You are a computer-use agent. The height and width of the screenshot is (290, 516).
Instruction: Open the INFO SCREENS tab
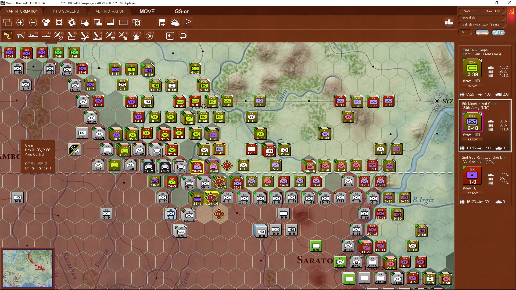click(x=66, y=11)
